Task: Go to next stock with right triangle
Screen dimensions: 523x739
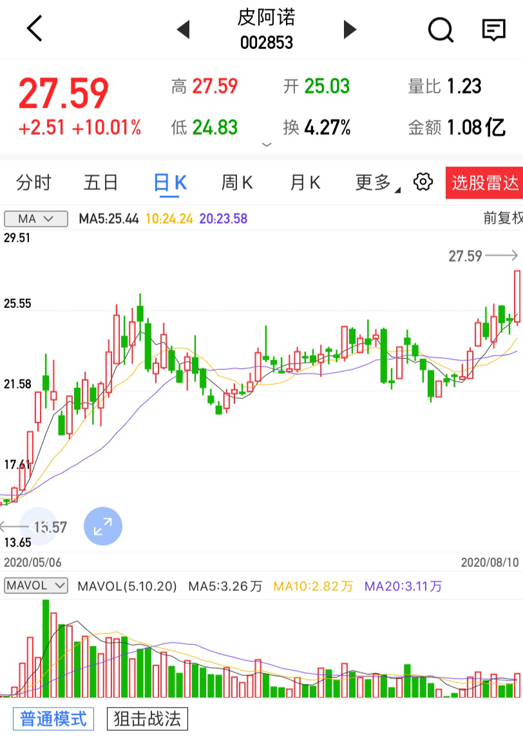Action: click(350, 30)
